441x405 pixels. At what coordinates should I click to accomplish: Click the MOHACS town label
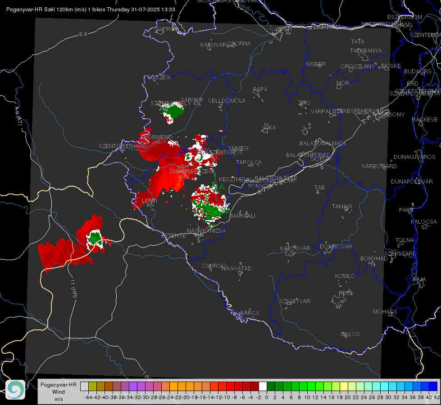coord(385,312)
